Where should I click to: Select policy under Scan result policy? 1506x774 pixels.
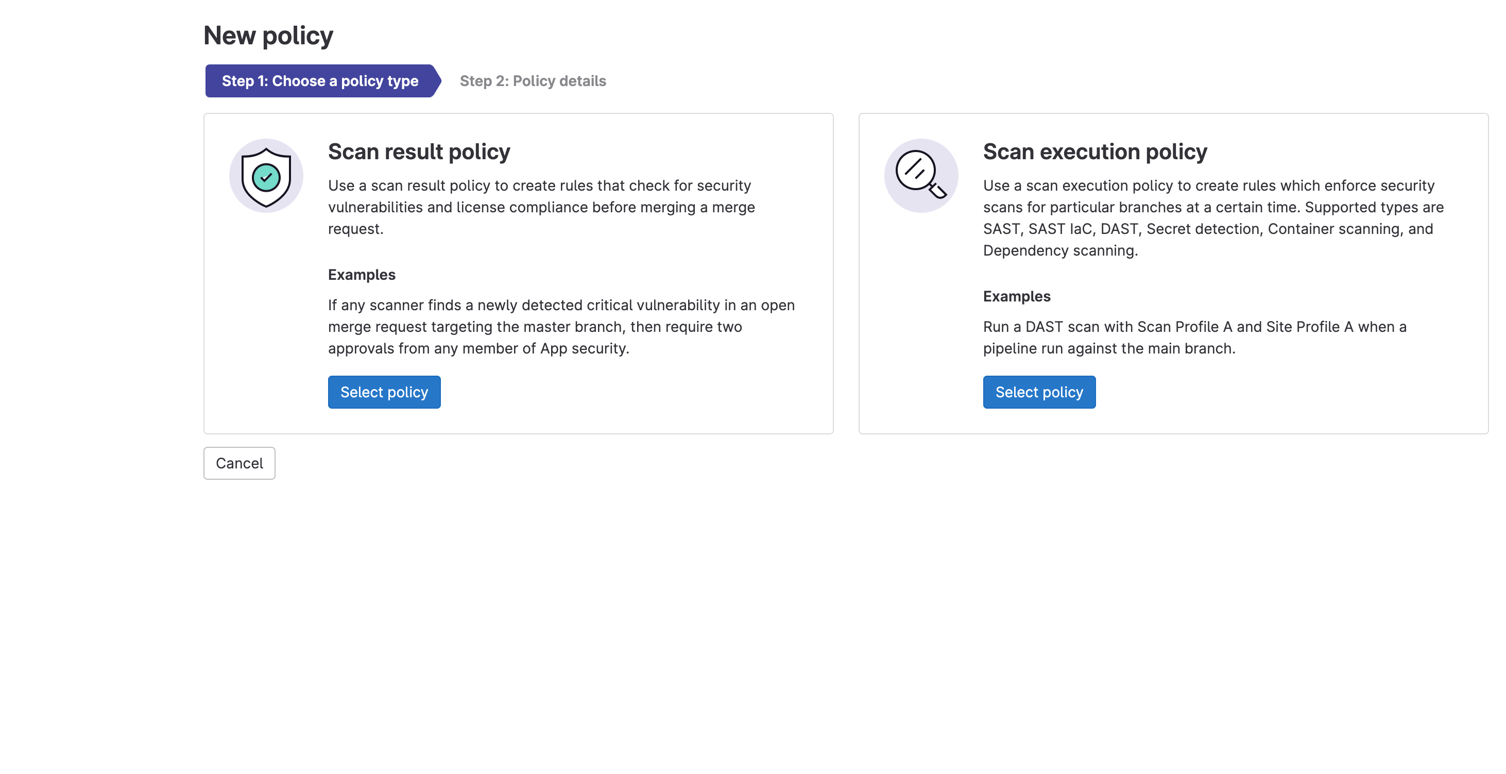coord(384,392)
